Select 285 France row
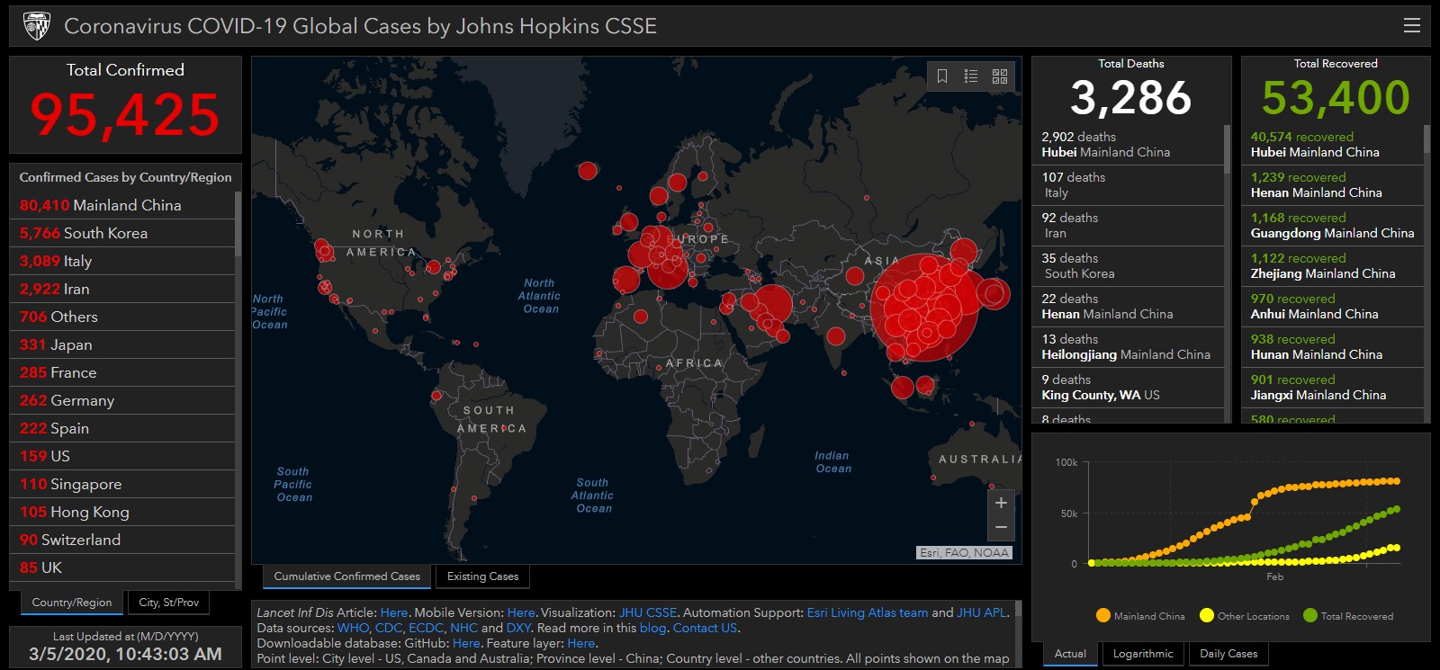Screen dimensions: 1440x670 click(122, 372)
